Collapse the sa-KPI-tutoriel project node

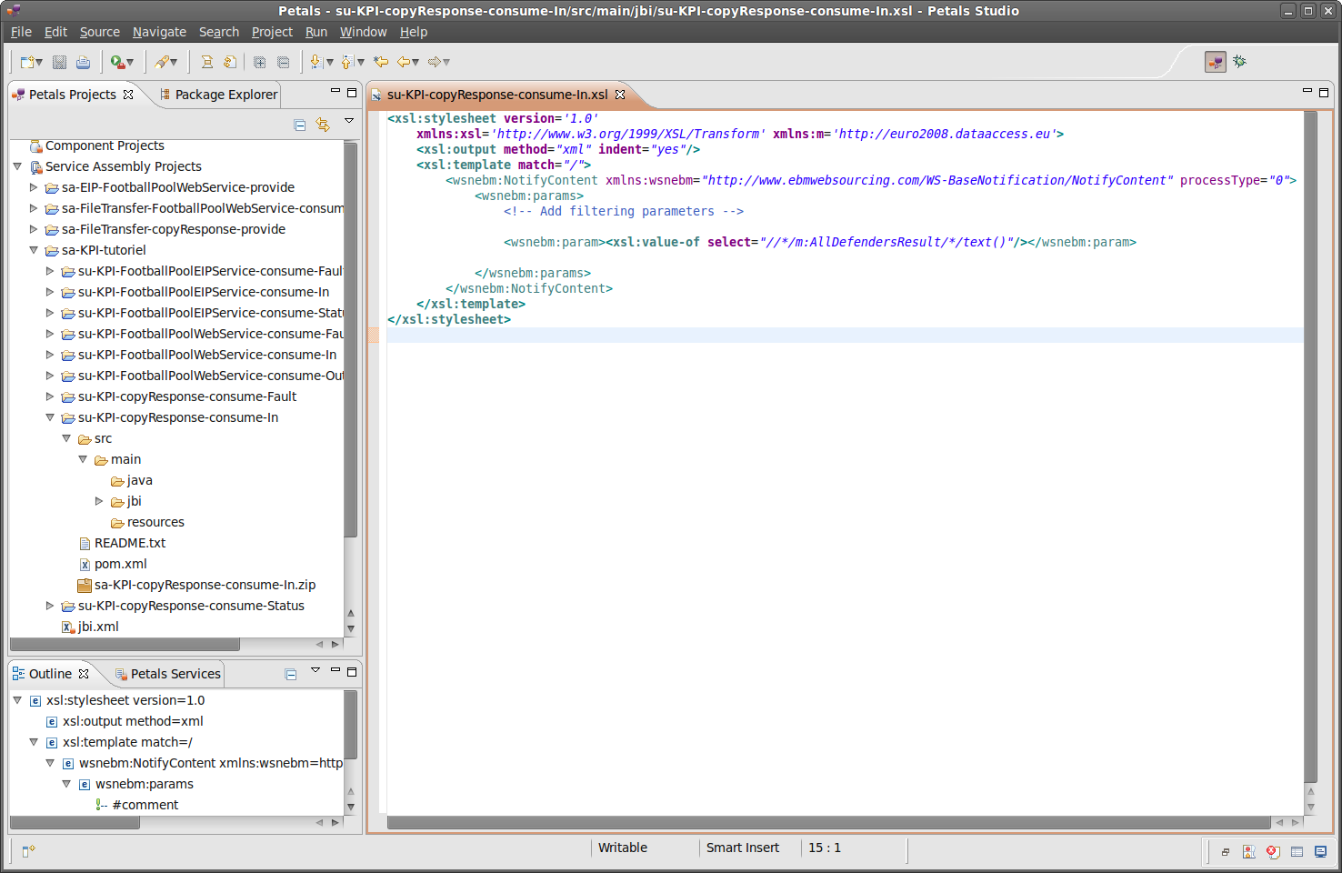click(x=34, y=250)
